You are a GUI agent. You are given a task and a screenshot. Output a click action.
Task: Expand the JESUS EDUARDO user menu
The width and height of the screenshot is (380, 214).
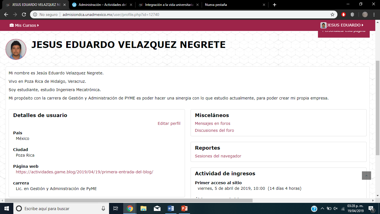coord(342,25)
